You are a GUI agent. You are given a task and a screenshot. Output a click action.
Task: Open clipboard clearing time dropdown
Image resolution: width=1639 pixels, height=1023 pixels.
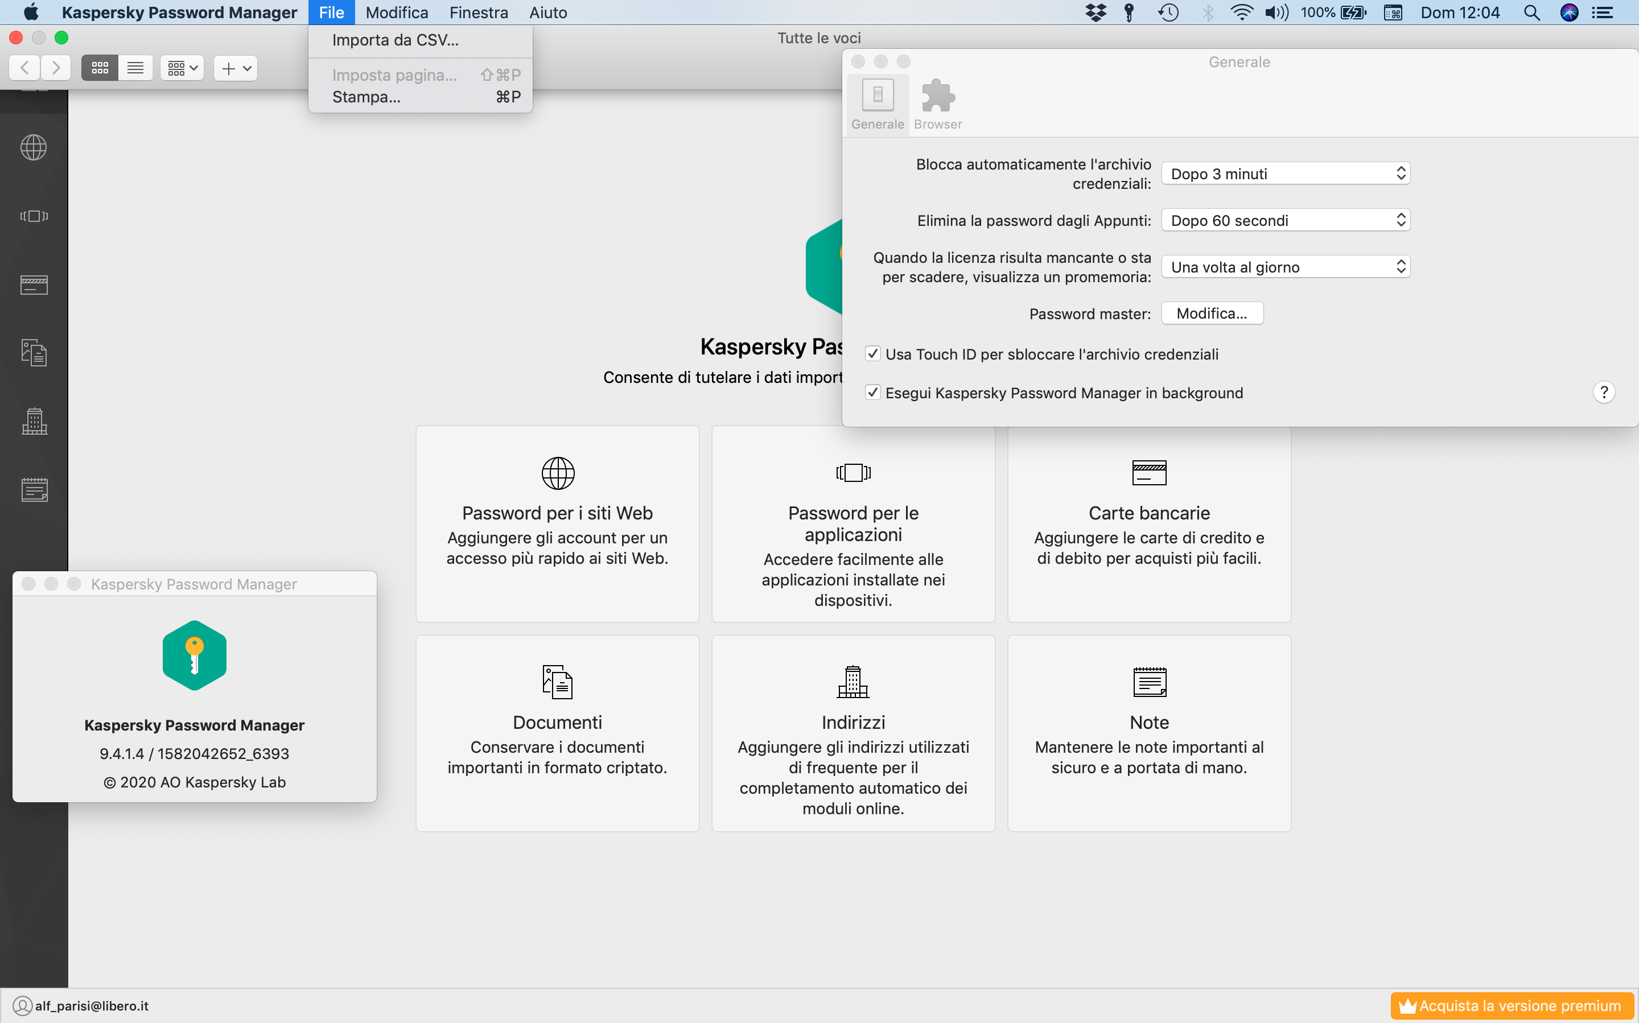pyautogui.click(x=1285, y=221)
